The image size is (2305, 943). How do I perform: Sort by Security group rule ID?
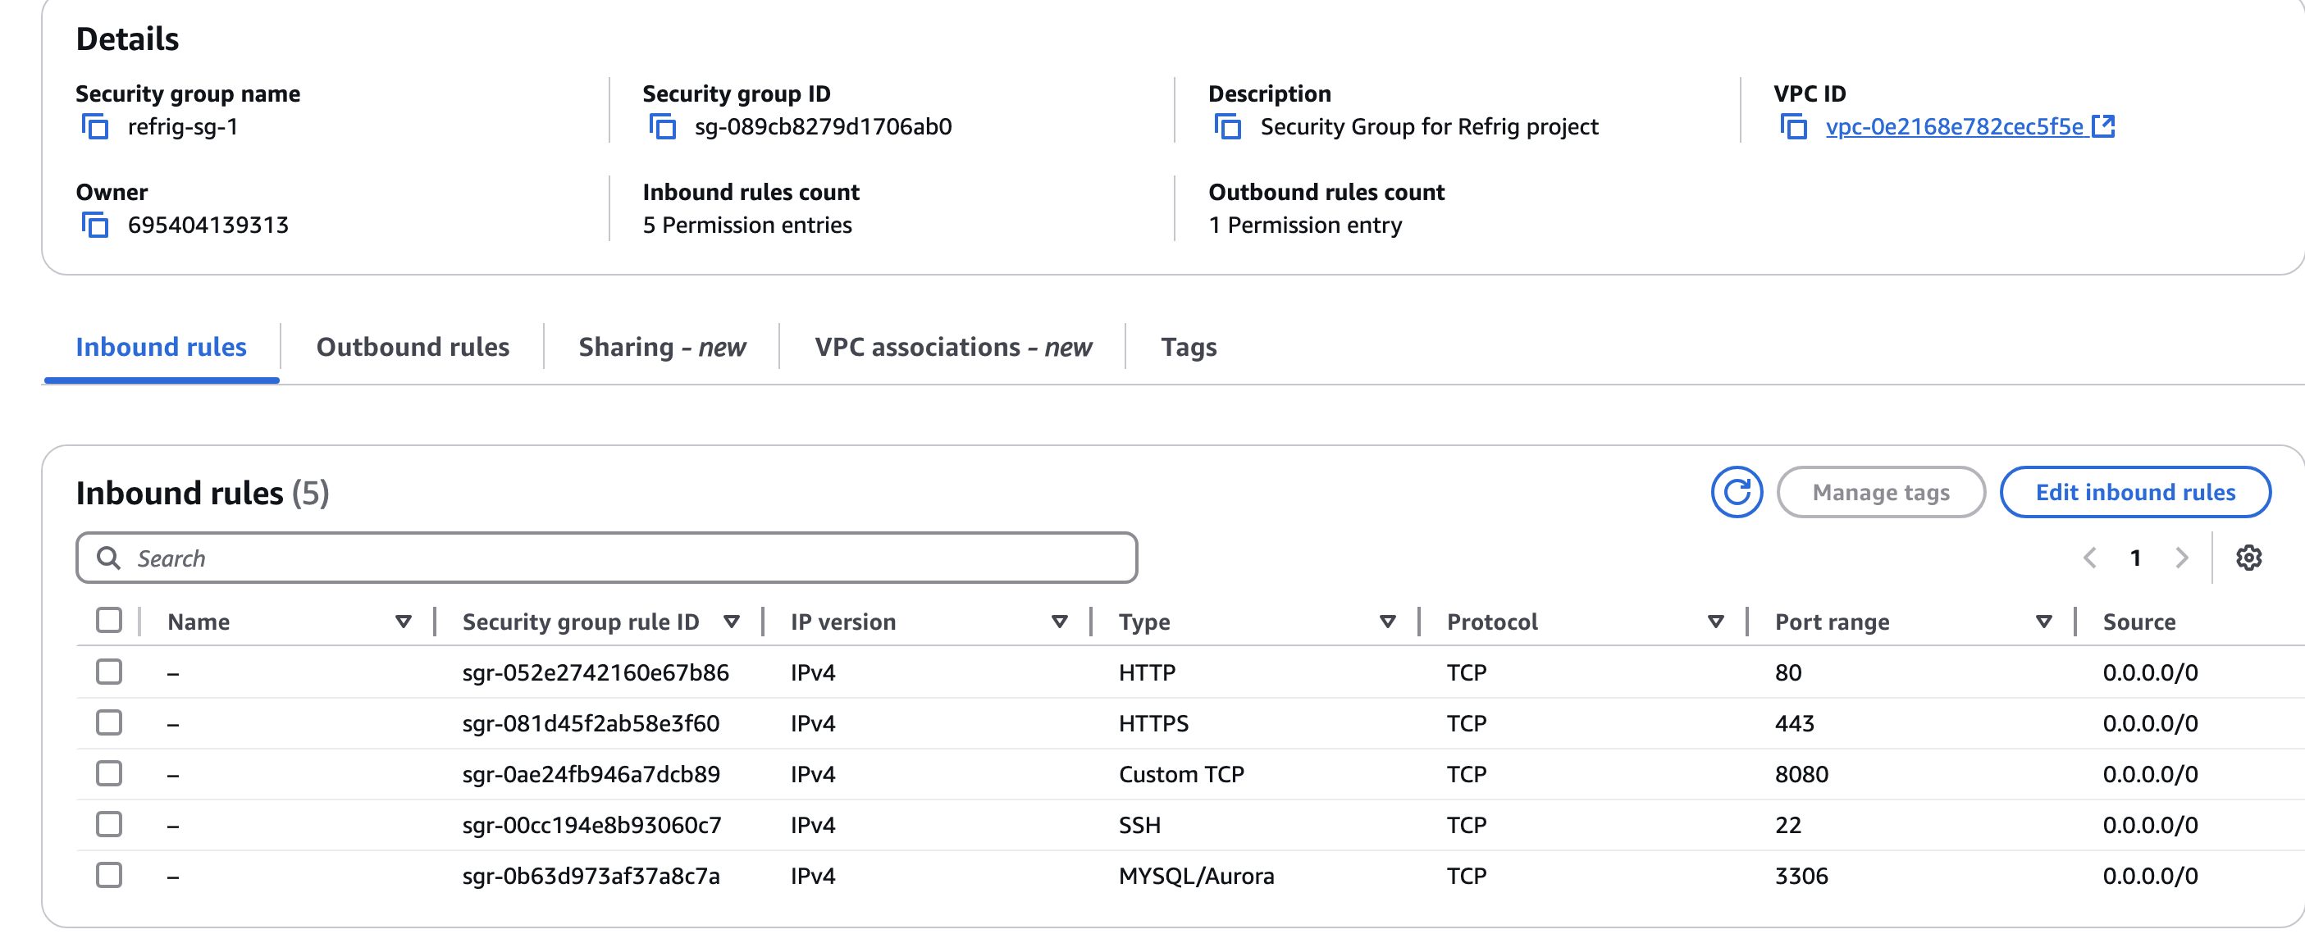(x=731, y=622)
